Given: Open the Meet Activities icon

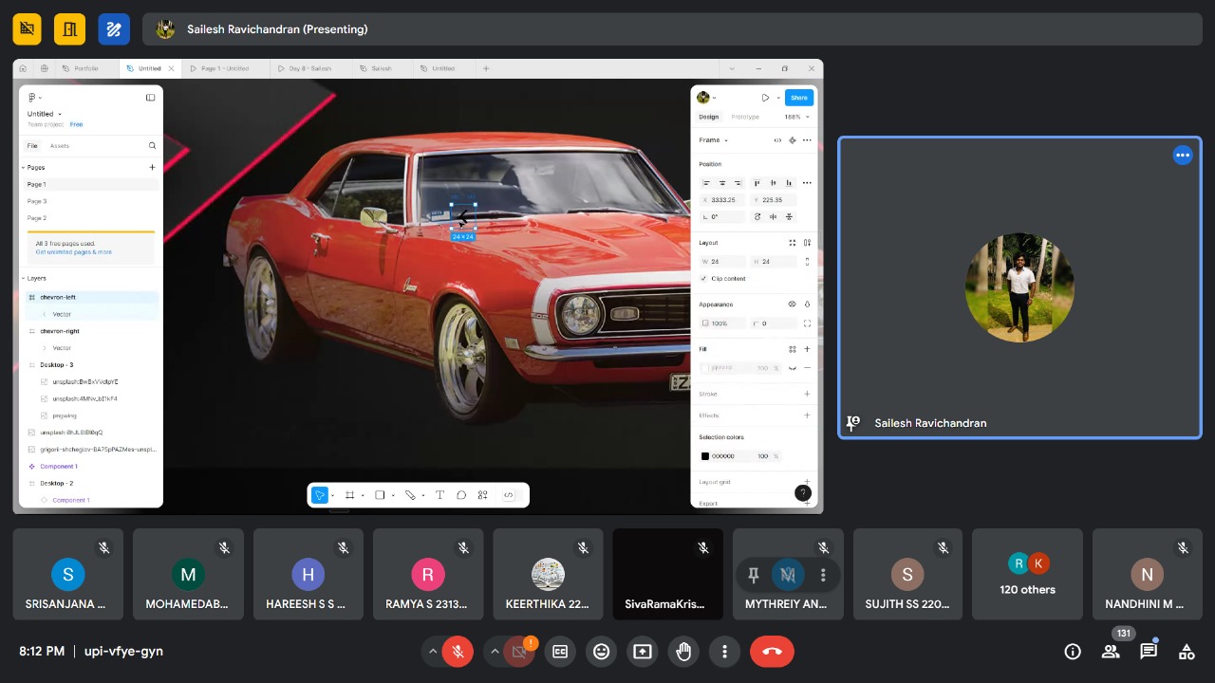Looking at the screenshot, I should [x=1186, y=652].
